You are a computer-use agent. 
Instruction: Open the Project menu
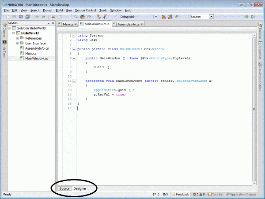coord(48,11)
